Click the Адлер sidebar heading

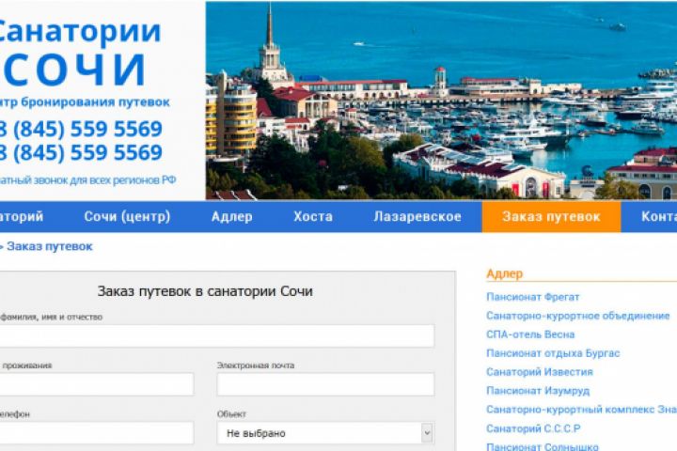(x=504, y=274)
